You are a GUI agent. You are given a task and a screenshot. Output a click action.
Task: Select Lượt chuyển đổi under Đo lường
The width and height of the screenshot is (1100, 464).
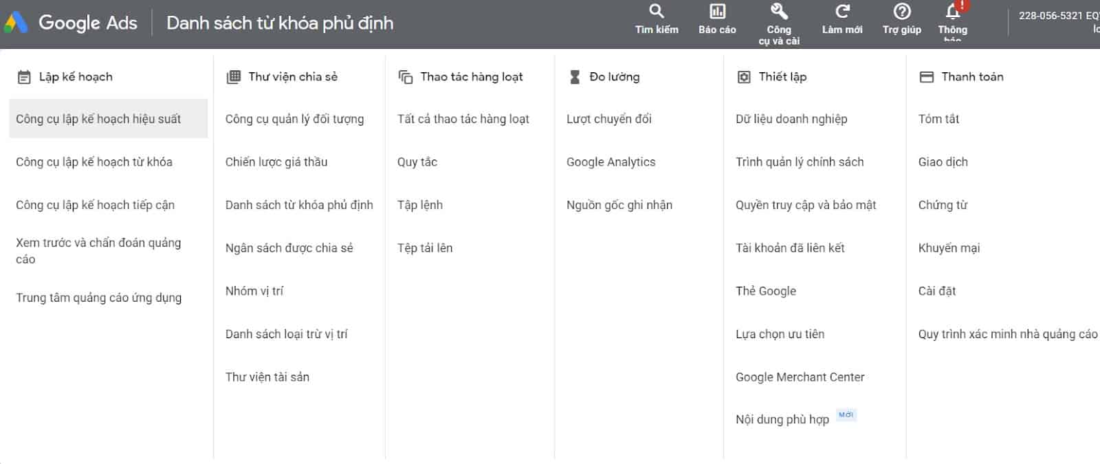[608, 119]
